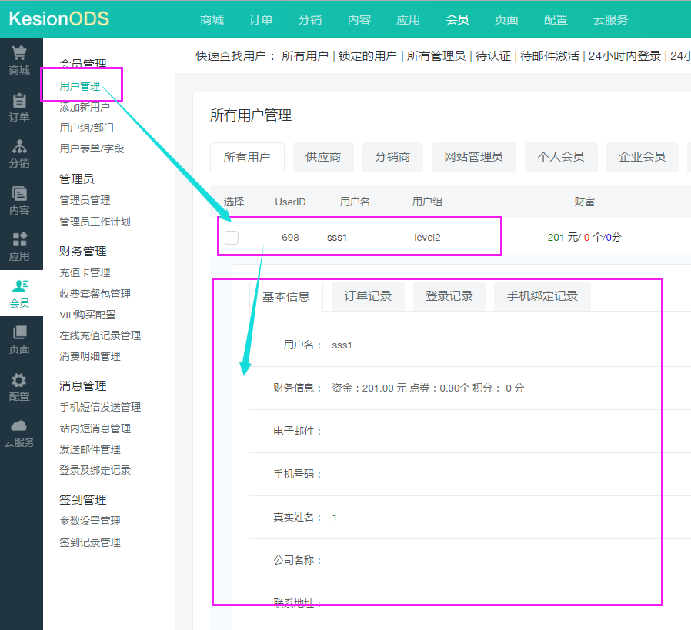Open the 云服务 cloud sidebar icon
The height and width of the screenshot is (630, 691).
tap(19, 427)
